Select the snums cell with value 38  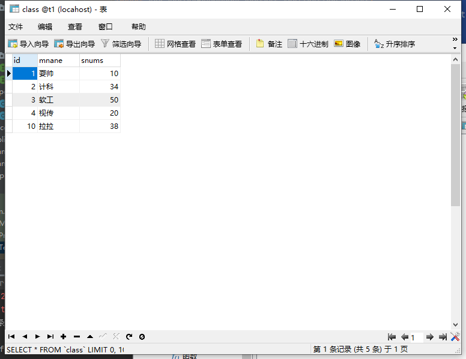[100, 126]
